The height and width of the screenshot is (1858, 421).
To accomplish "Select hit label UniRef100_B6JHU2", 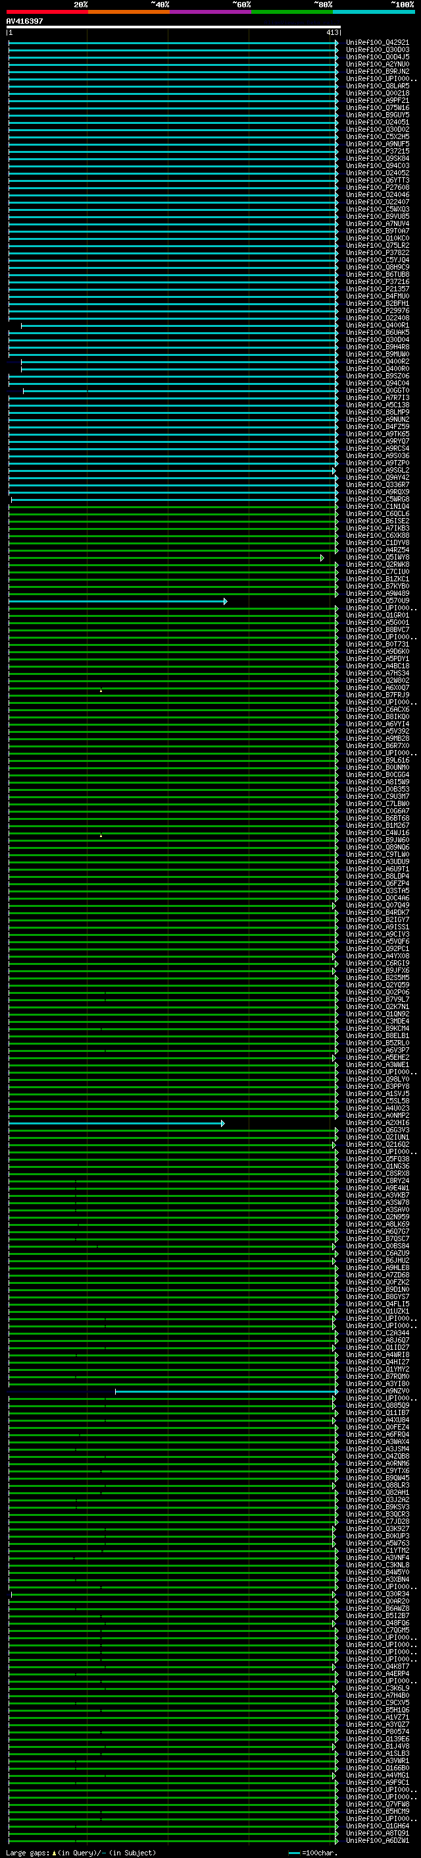I will [x=378, y=1261].
